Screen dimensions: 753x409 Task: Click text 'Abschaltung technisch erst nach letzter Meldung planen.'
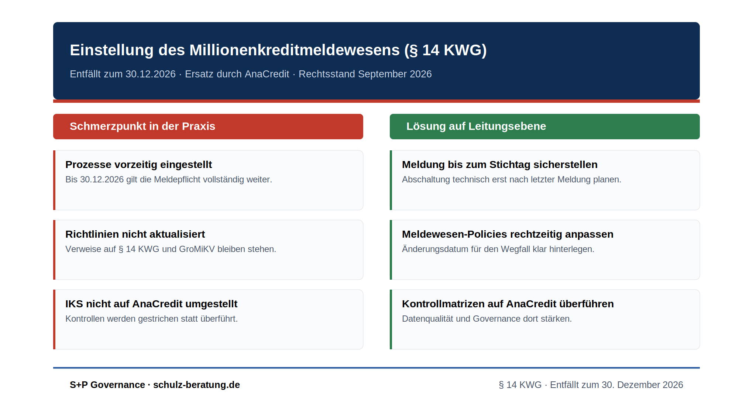[512, 179]
